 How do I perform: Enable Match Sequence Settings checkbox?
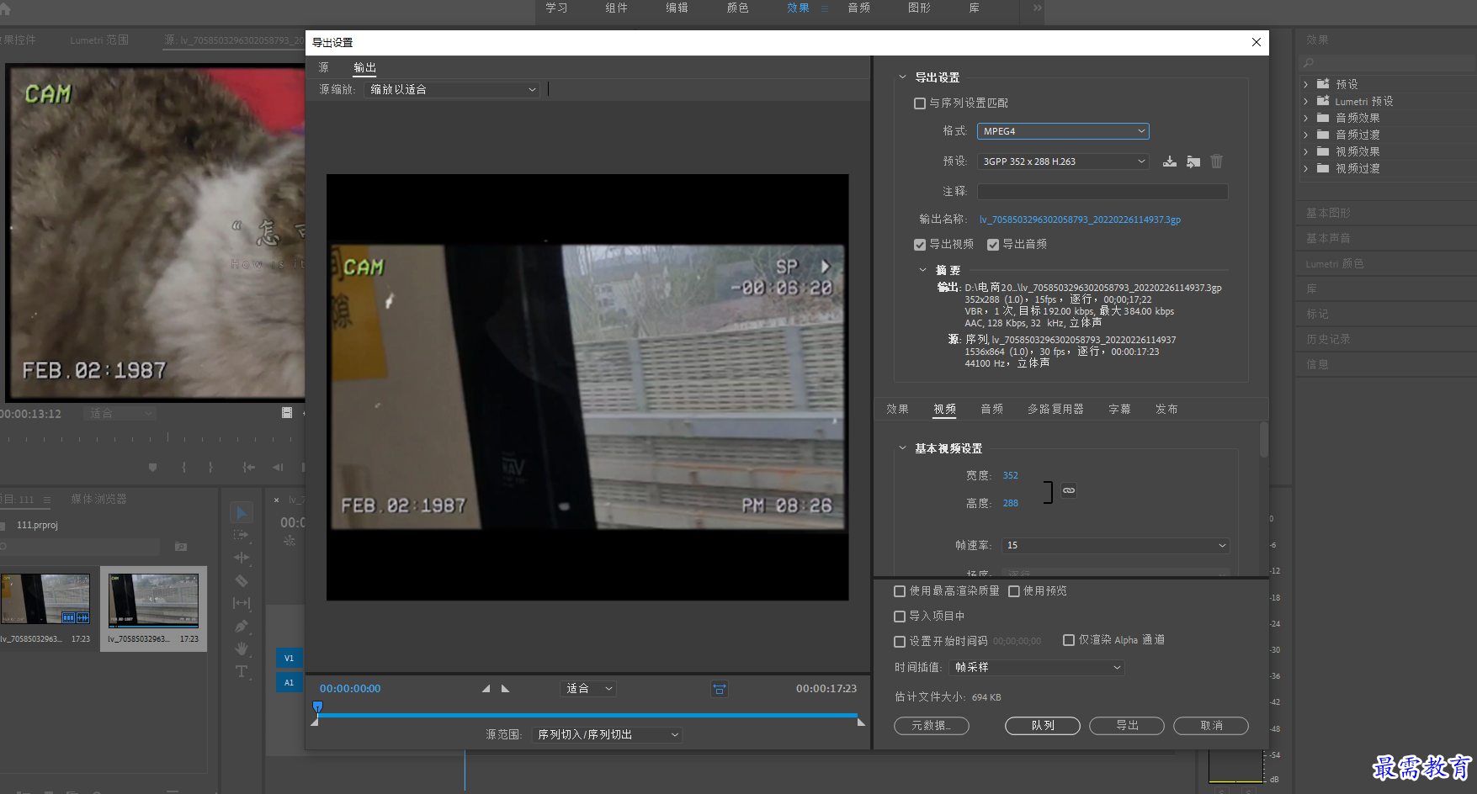pos(920,103)
